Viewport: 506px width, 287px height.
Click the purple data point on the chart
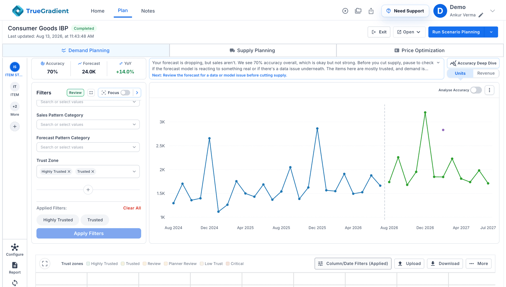443,130
